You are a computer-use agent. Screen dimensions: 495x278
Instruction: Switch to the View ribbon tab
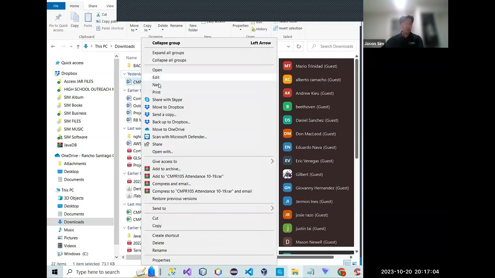[110, 6]
